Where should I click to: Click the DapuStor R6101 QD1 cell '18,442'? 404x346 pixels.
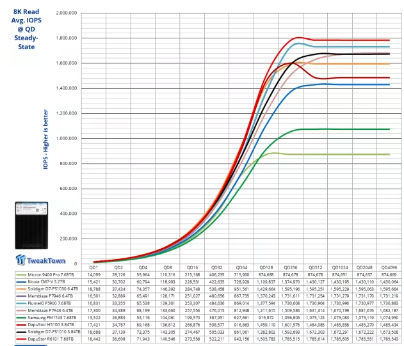click(93, 340)
